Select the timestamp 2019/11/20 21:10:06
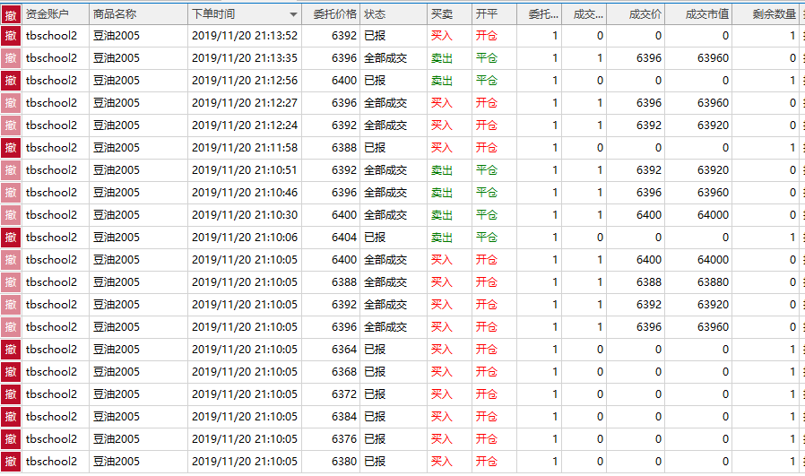The image size is (805, 476). point(245,238)
